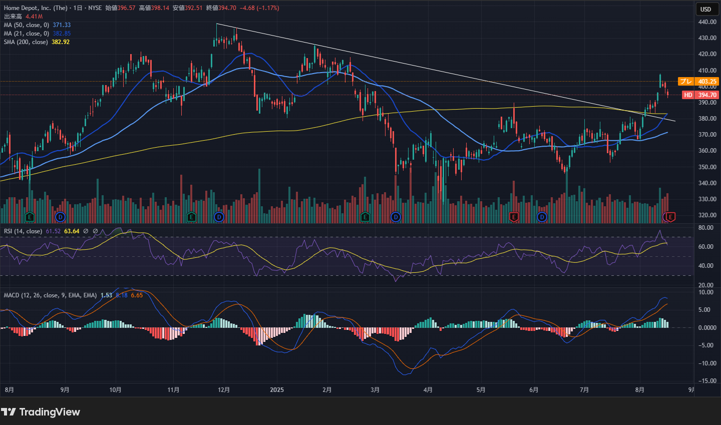Click the red HD 394.70 last price label
This screenshot has height=425, width=721.
tap(700, 95)
